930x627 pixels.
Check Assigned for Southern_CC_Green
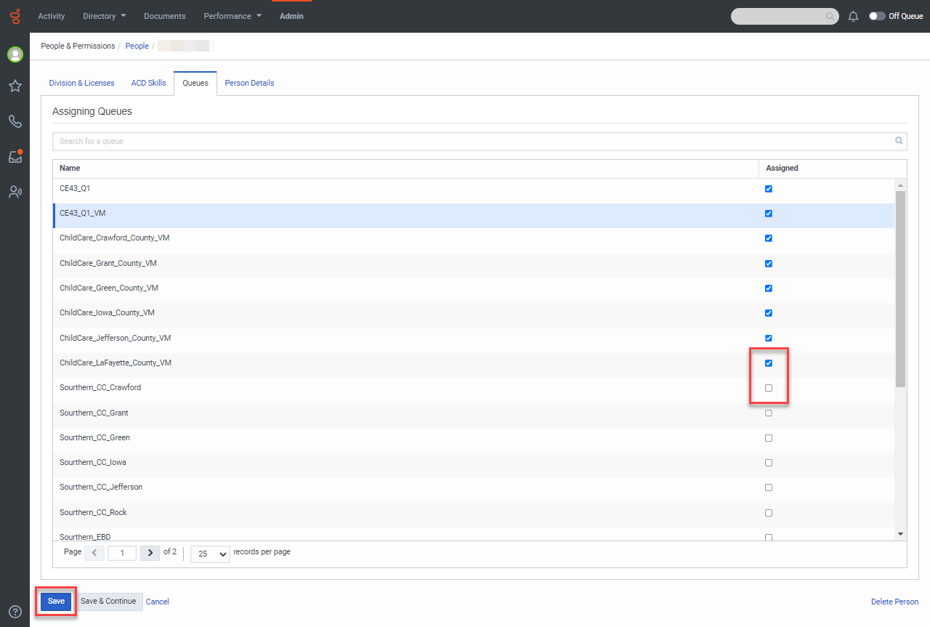(769, 438)
